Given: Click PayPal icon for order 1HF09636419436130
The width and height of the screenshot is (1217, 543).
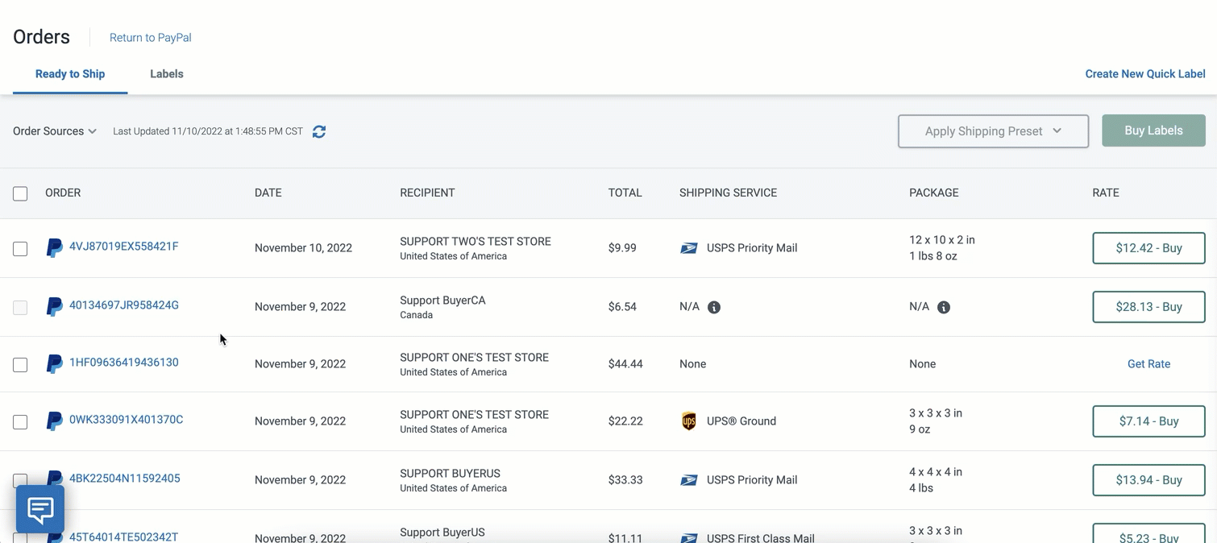Looking at the screenshot, I should point(54,364).
